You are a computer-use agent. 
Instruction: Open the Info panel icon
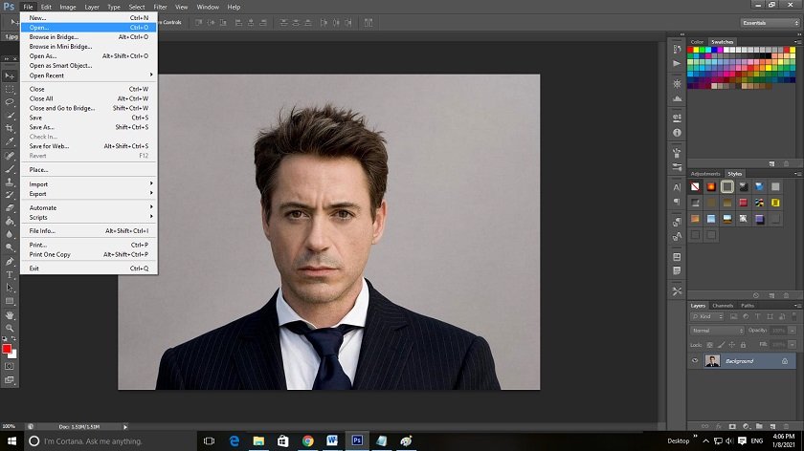click(677, 133)
